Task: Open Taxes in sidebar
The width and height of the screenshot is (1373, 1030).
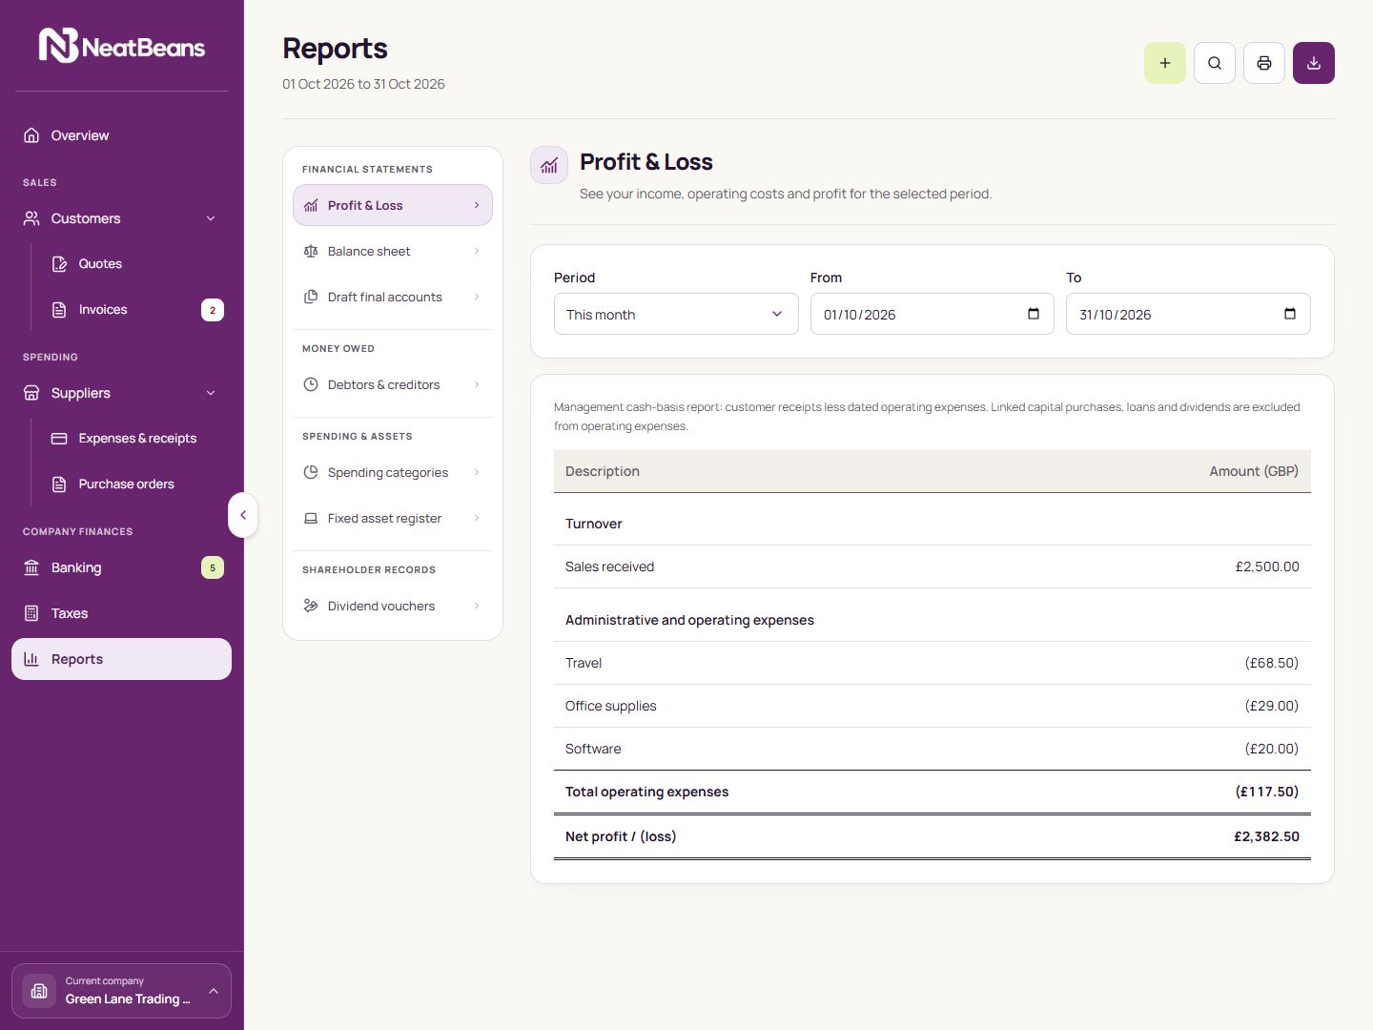Action: pyautogui.click(x=121, y=613)
